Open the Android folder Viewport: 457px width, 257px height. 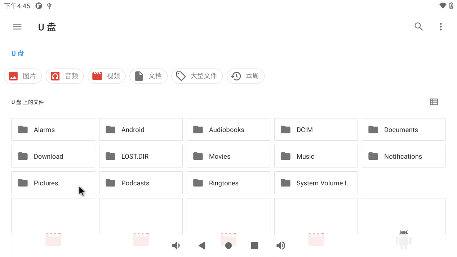pyautogui.click(x=141, y=130)
